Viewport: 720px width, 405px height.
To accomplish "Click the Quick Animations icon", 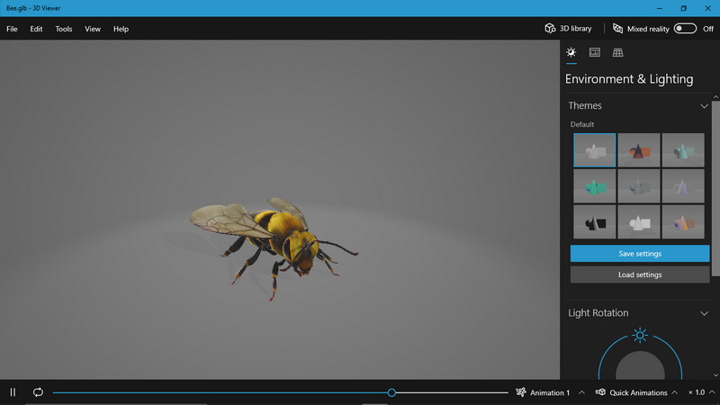I will coord(600,392).
